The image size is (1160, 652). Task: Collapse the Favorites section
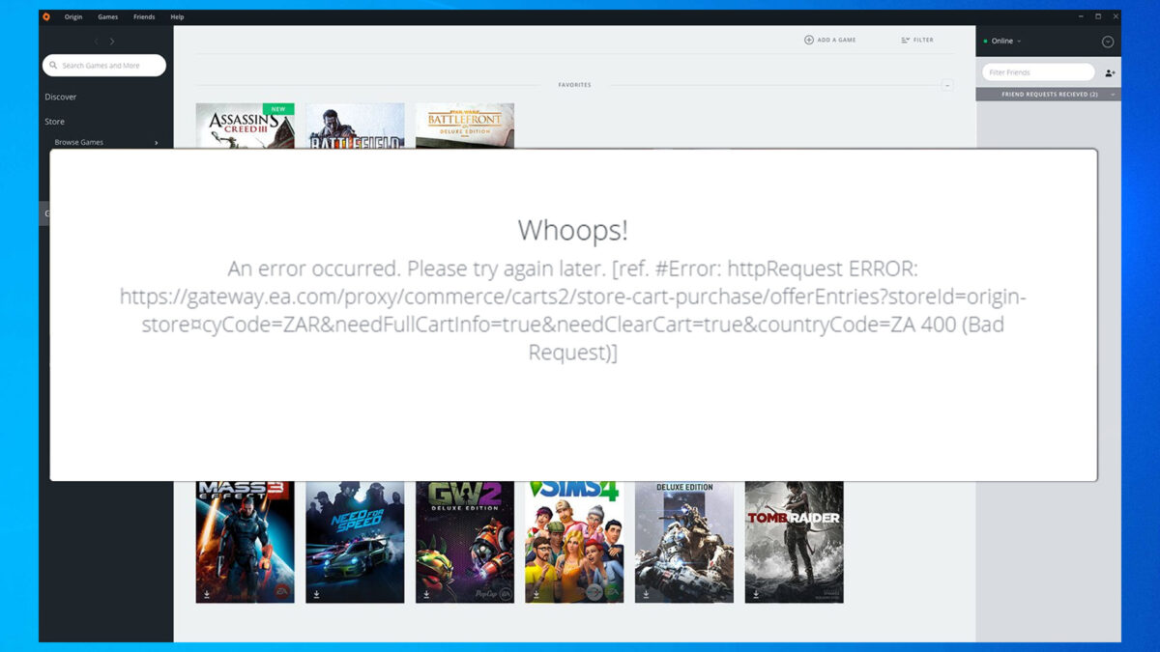tap(947, 85)
